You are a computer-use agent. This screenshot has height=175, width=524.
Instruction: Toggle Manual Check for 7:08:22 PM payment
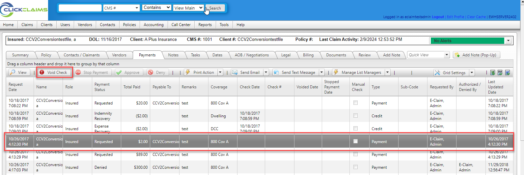(355, 103)
